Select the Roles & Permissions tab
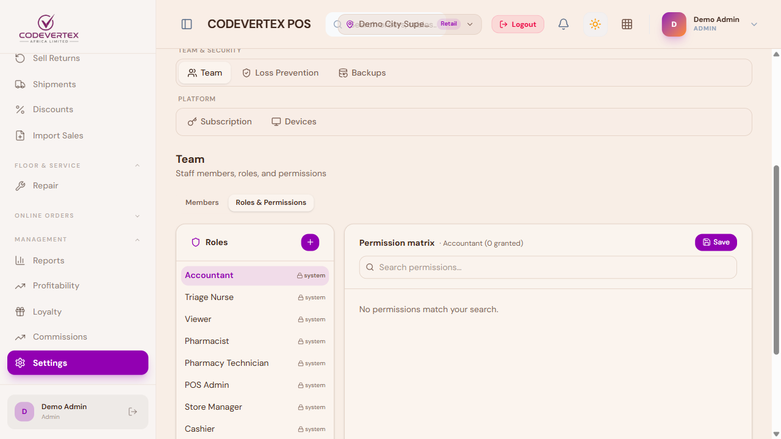This screenshot has width=781, height=439. pos(271,202)
